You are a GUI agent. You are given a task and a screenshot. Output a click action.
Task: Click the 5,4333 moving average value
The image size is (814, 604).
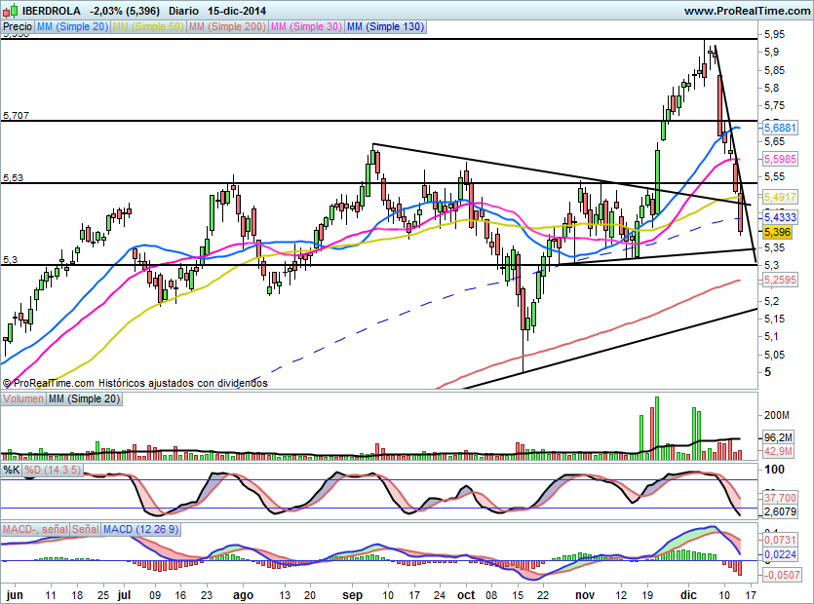(x=780, y=217)
